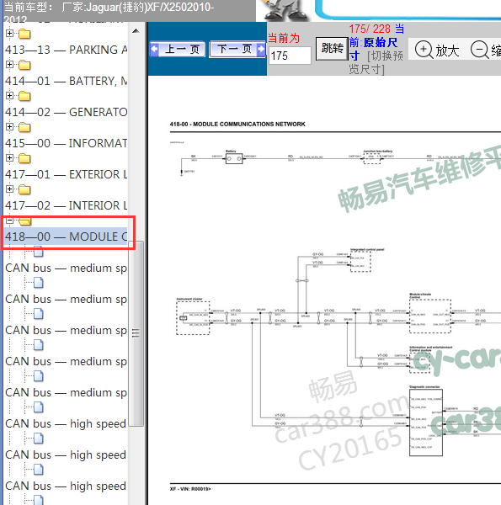Go to next page with 下一页 button
The image size is (501, 505).
[237, 50]
